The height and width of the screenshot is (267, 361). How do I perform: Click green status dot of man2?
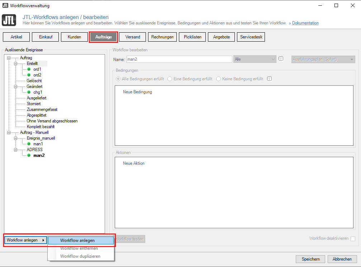pos(29,155)
